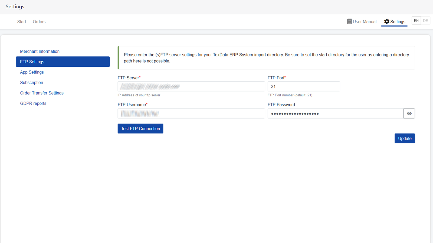Click the Update button
Viewport: 433px width, 243px height.
coord(405,138)
